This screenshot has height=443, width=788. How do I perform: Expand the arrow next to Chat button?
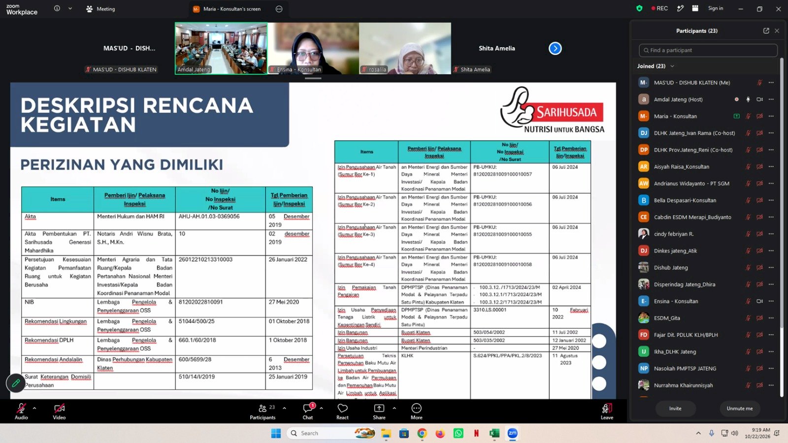coord(321,408)
